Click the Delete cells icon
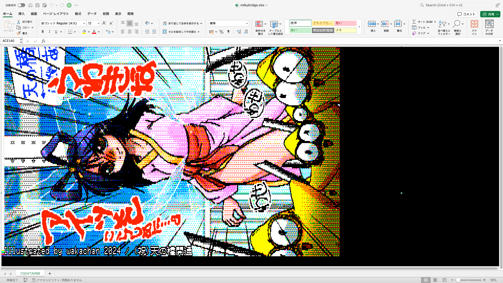Viewport: 503px width, 283px height. click(x=385, y=24)
